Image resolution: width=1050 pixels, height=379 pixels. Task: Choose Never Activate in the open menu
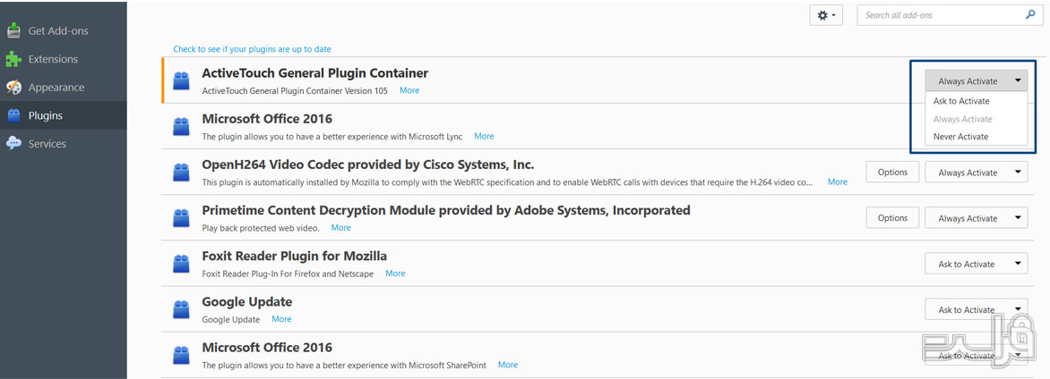pyautogui.click(x=976, y=137)
